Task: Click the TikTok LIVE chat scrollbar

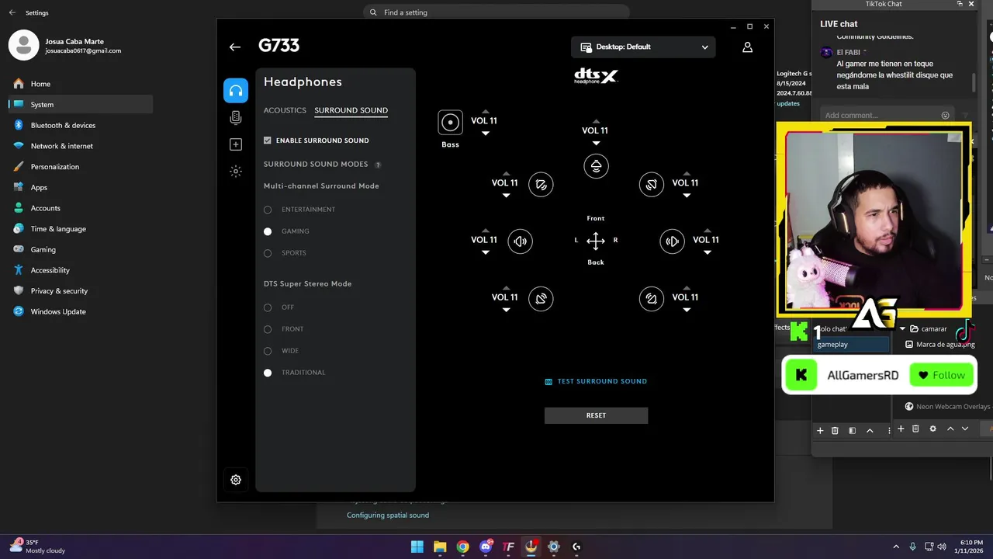Action: [974, 82]
